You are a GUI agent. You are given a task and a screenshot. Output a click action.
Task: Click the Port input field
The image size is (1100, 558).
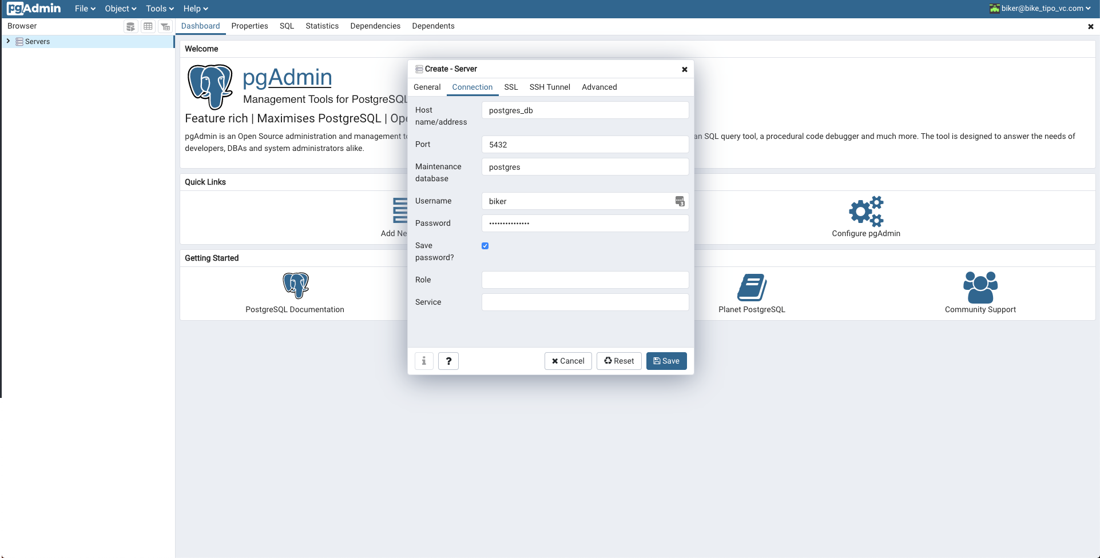pos(585,145)
